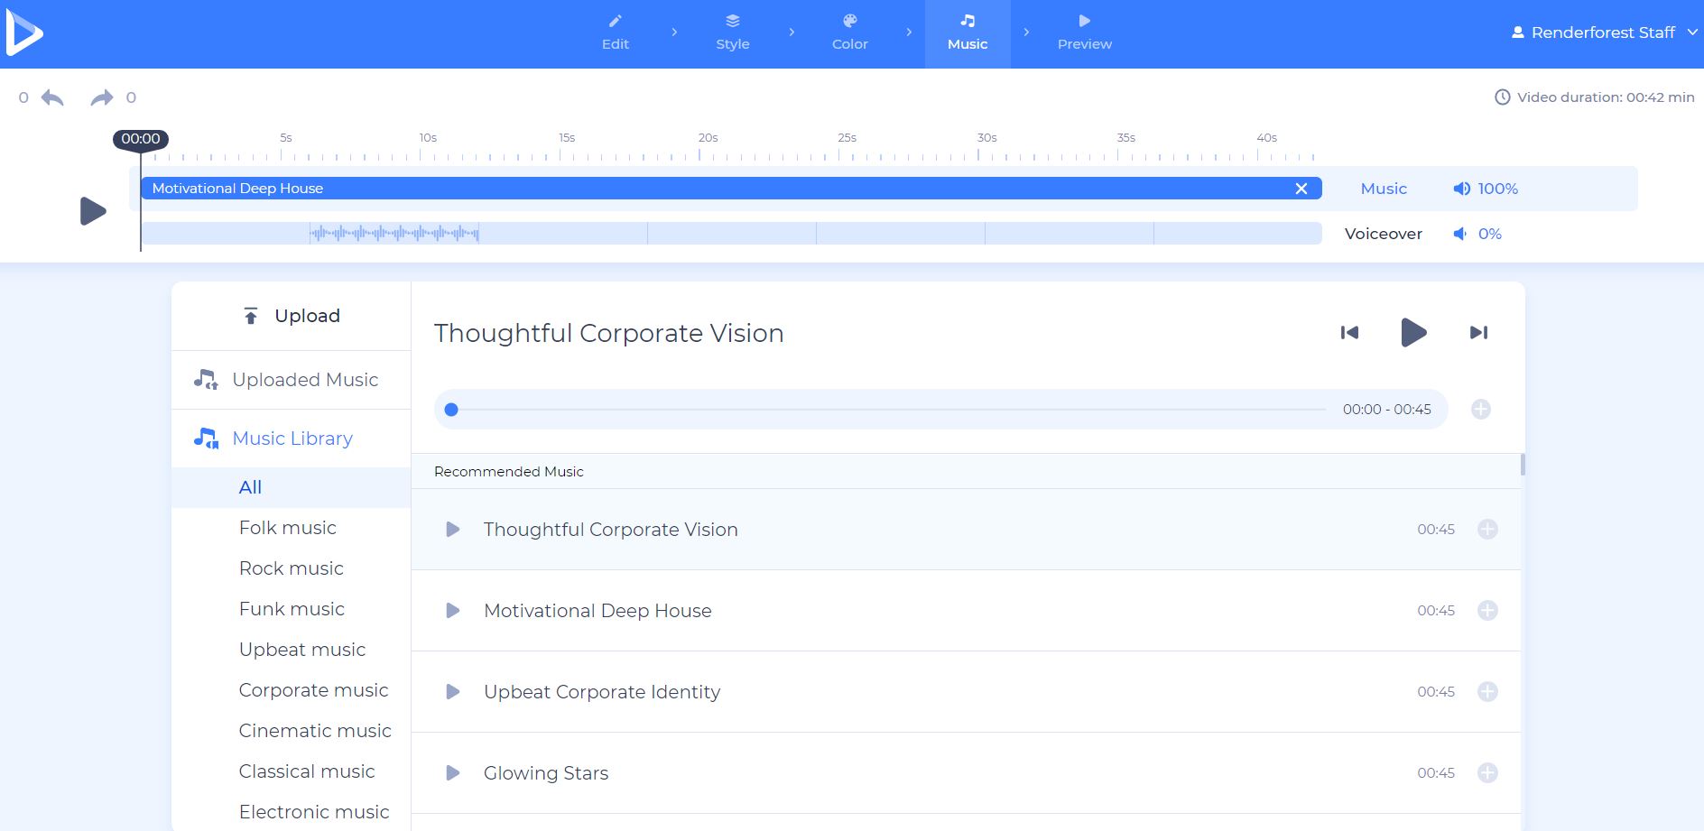Click the redo arrow icon
The width and height of the screenshot is (1704, 831).
(102, 97)
